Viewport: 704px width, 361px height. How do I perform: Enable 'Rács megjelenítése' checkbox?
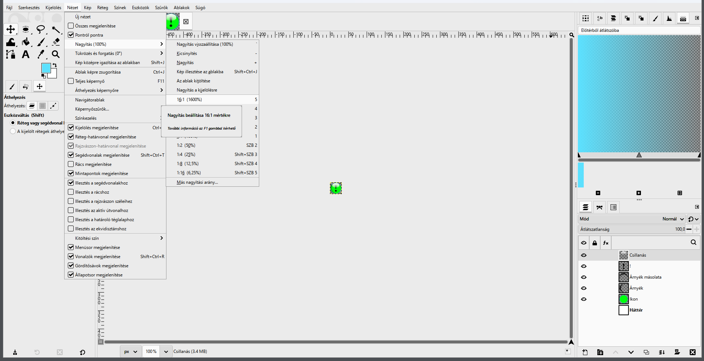coord(71,164)
